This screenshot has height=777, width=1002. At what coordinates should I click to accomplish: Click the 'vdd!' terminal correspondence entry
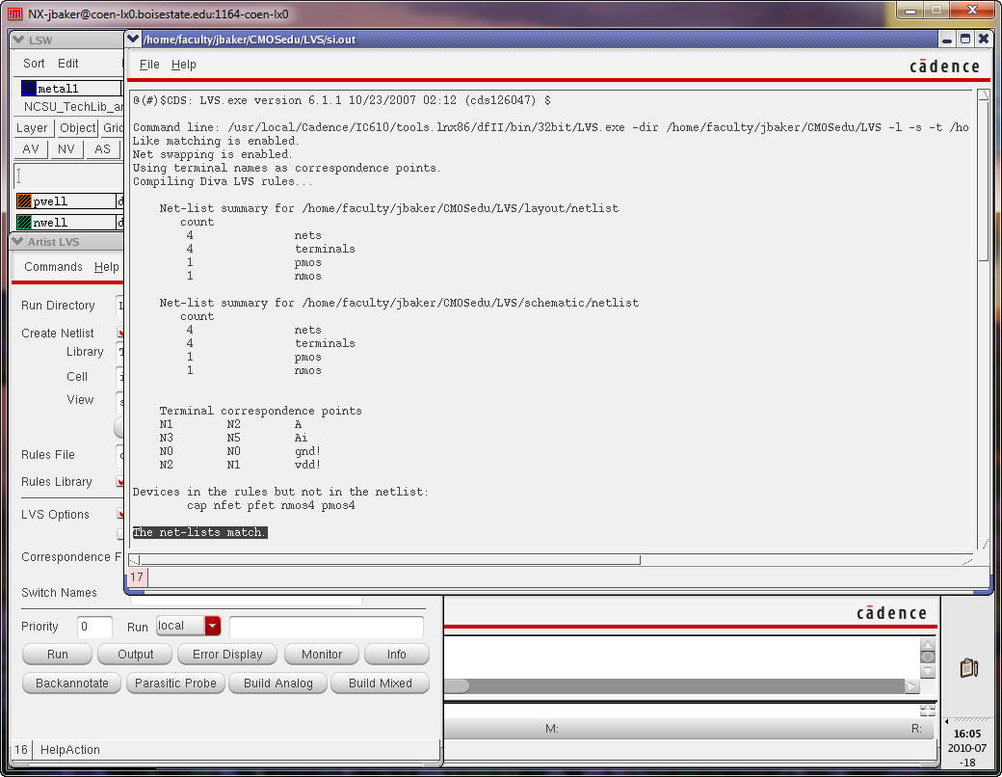pyautogui.click(x=307, y=465)
